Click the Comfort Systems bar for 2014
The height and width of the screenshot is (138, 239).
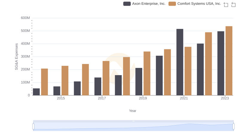pos(45,82)
